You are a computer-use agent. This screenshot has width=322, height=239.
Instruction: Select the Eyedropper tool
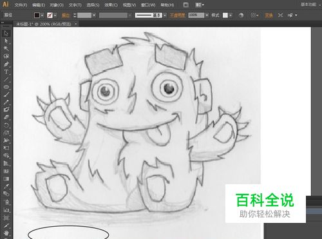pos(6,186)
